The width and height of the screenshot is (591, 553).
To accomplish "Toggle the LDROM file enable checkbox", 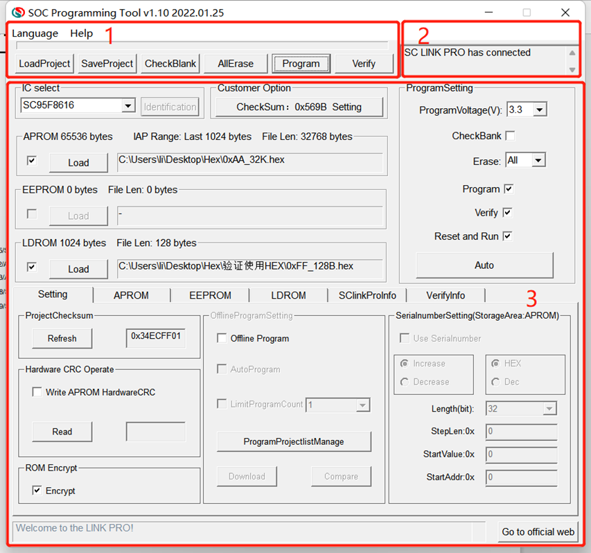I will [x=32, y=267].
